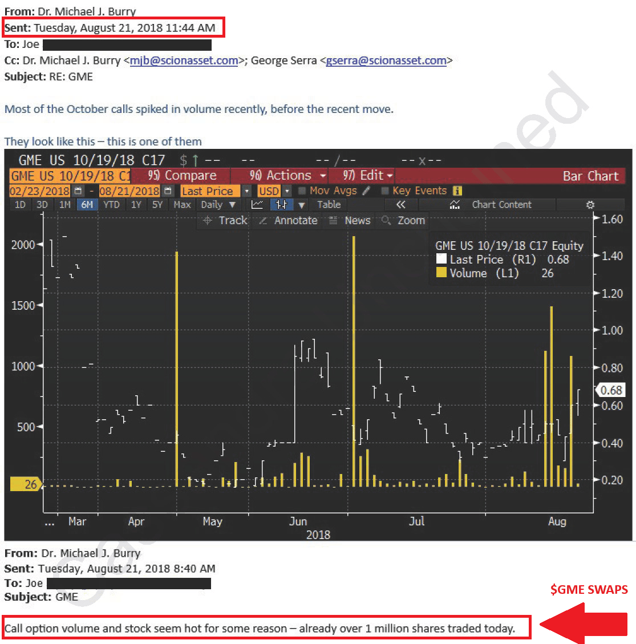Image resolution: width=636 pixels, height=644 pixels.
Task: Click the 2000 volume axis label
Action: (23, 245)
